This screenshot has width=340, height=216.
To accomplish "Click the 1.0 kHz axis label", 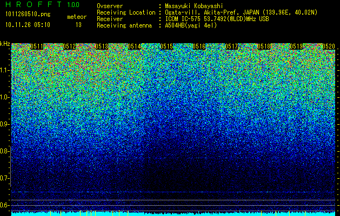I will (x=5, y=97).
